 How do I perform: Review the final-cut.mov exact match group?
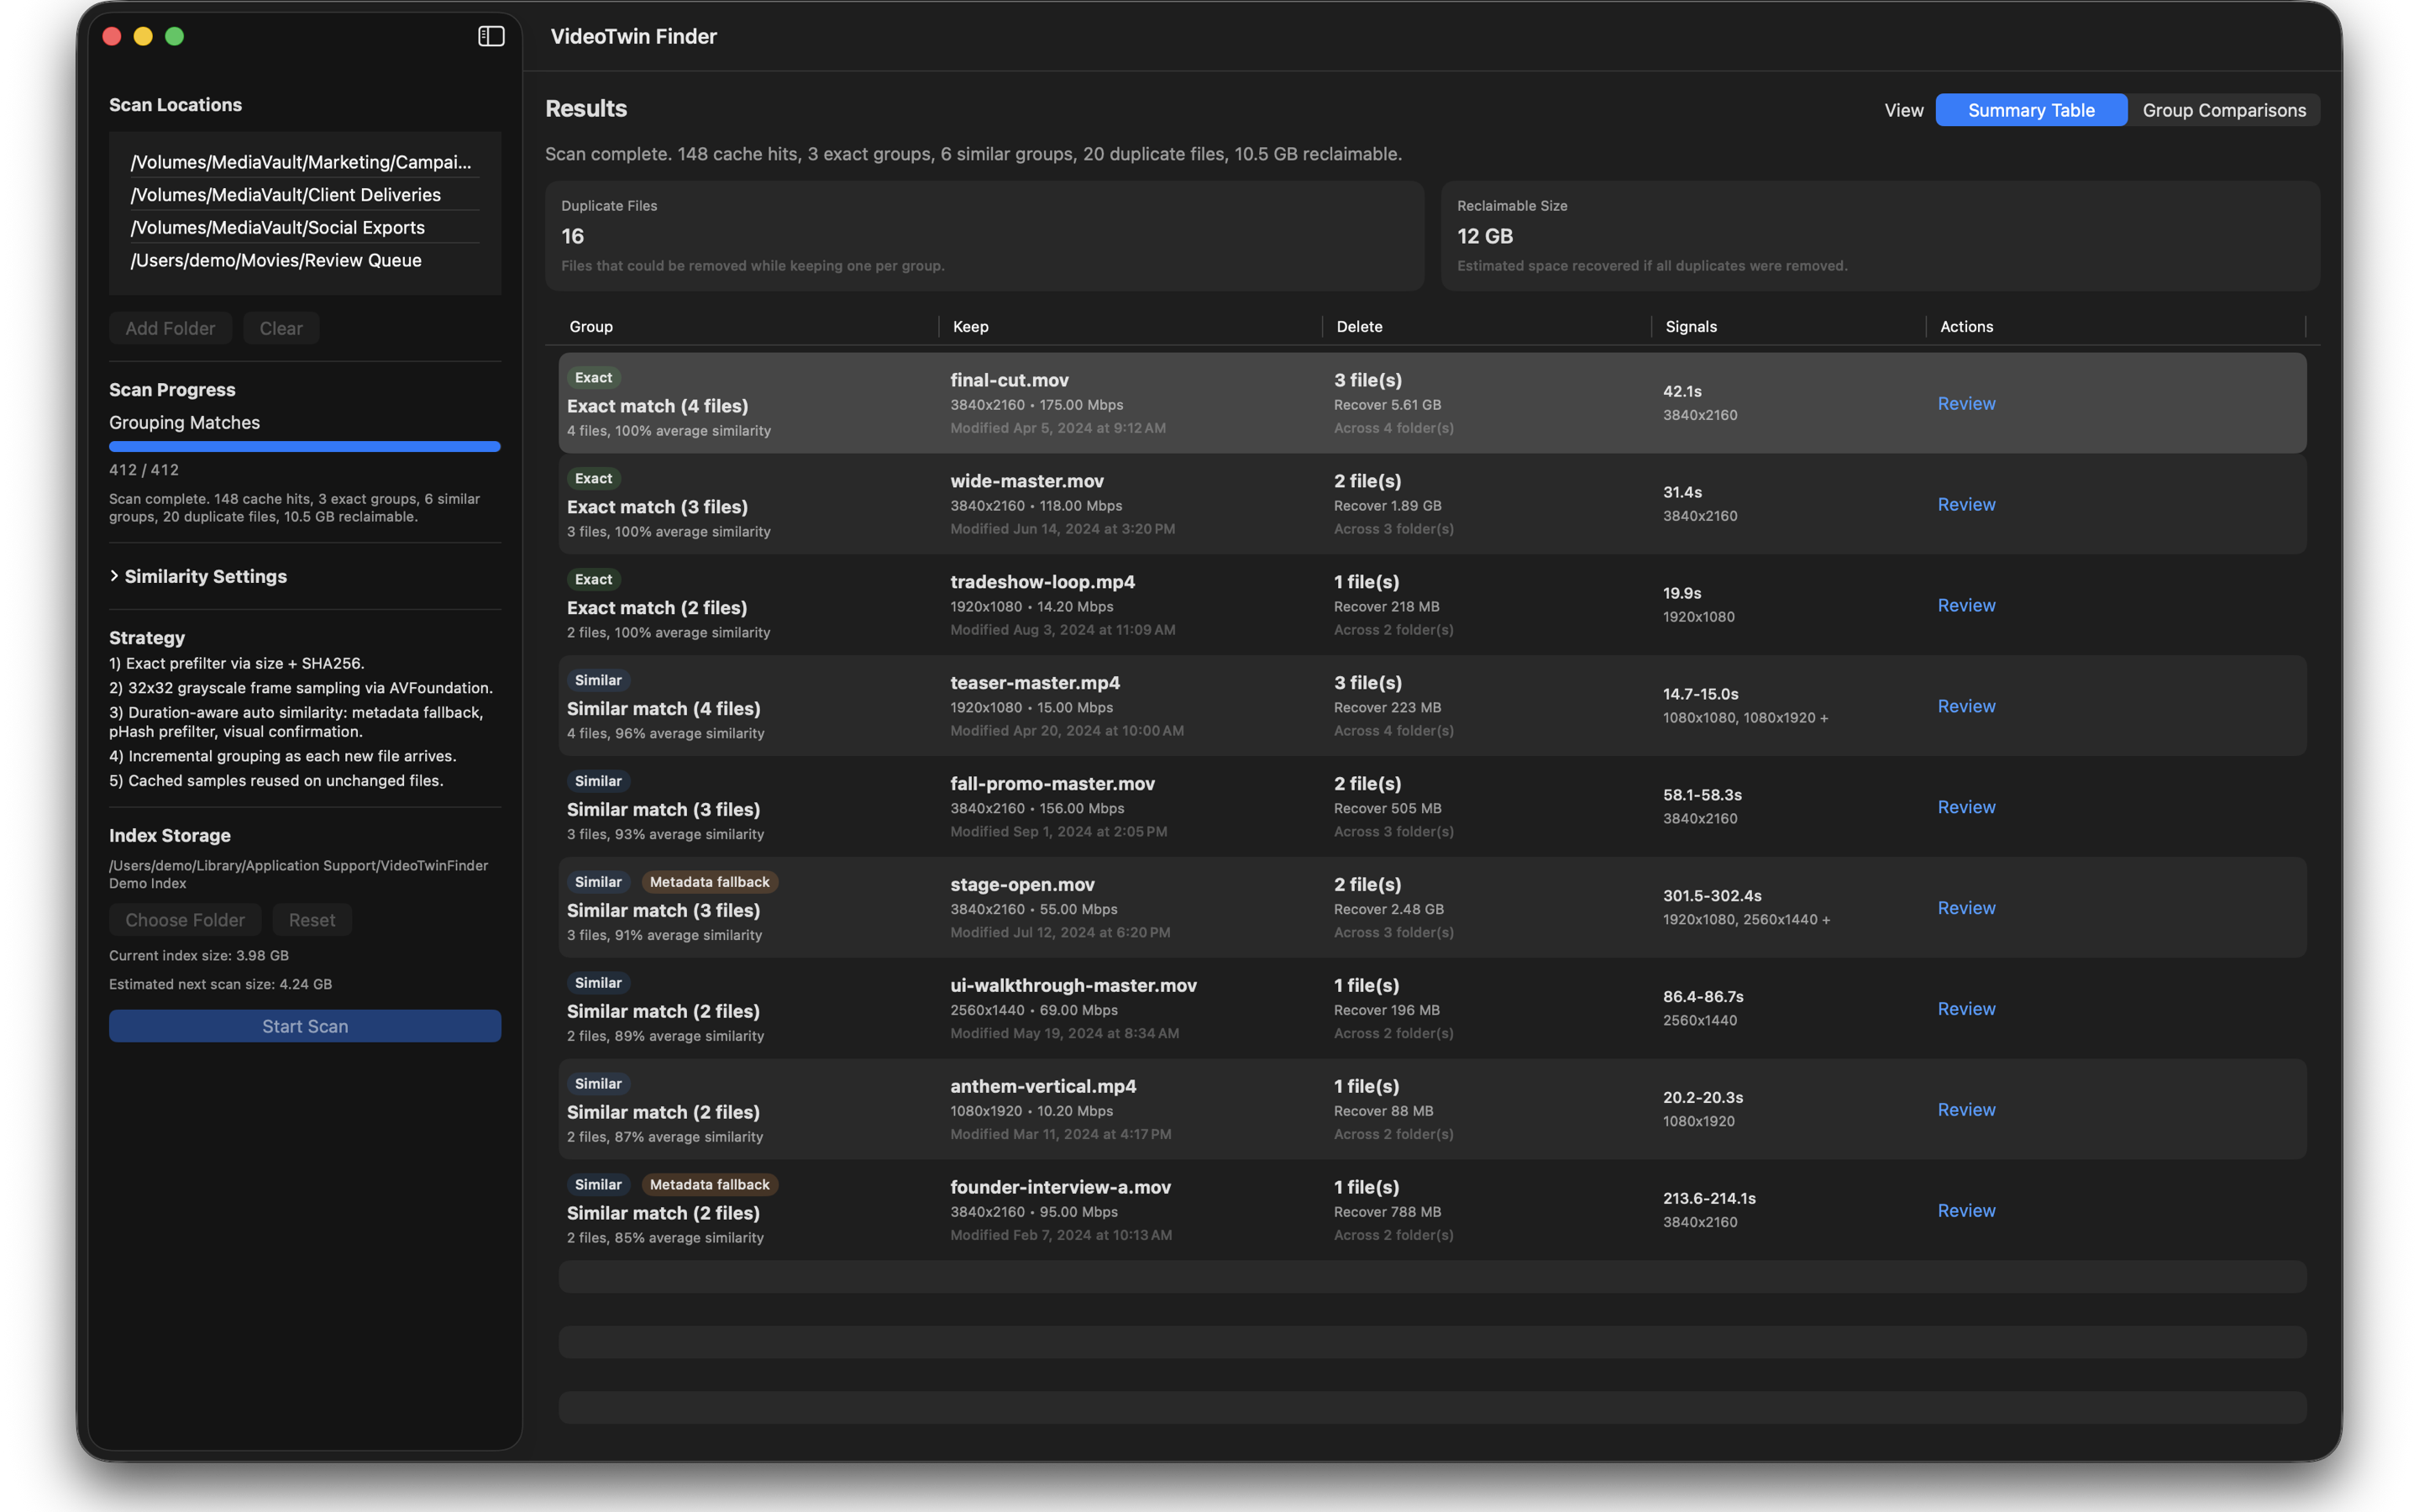click(x=1965, y=403)
